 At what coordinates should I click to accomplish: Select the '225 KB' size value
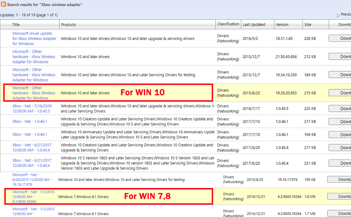(310, 109)
